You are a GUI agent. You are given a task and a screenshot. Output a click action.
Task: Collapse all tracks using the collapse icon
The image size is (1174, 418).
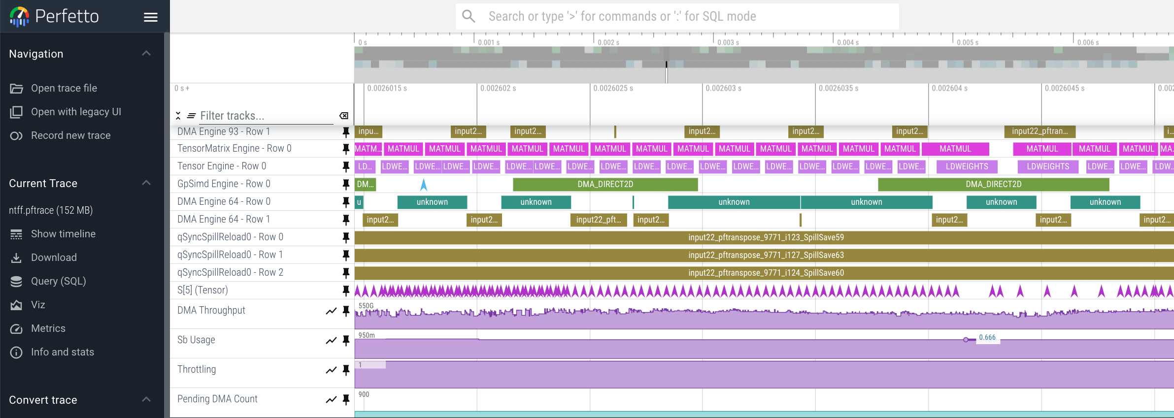(x=178, y=116)
